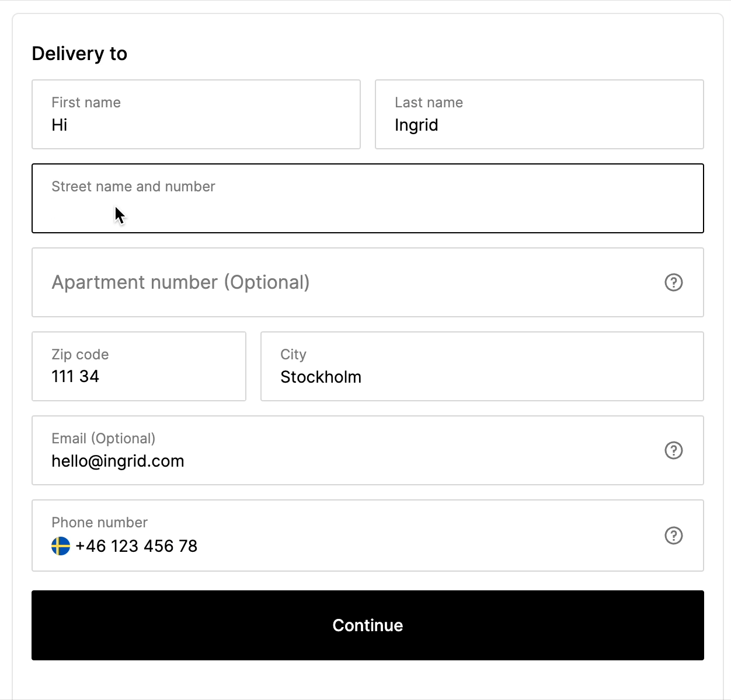Click the Zip code field showing 111 34
Image resolution: width=731 pixels, height=700 pixels.
[x=138, y=366]
